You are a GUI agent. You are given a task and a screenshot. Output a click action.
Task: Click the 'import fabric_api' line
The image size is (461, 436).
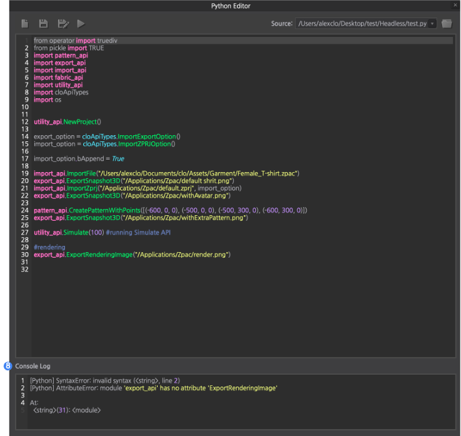point(58,78)
